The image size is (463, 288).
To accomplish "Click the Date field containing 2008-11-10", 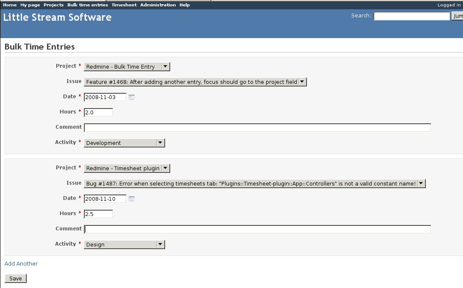I will pos(105,199).
